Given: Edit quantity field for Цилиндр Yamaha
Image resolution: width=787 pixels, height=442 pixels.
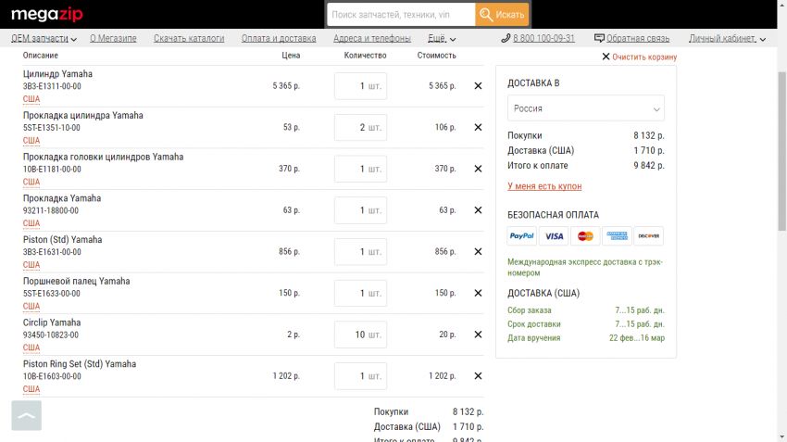Looking at the screenshot, I should coord(360,86).
